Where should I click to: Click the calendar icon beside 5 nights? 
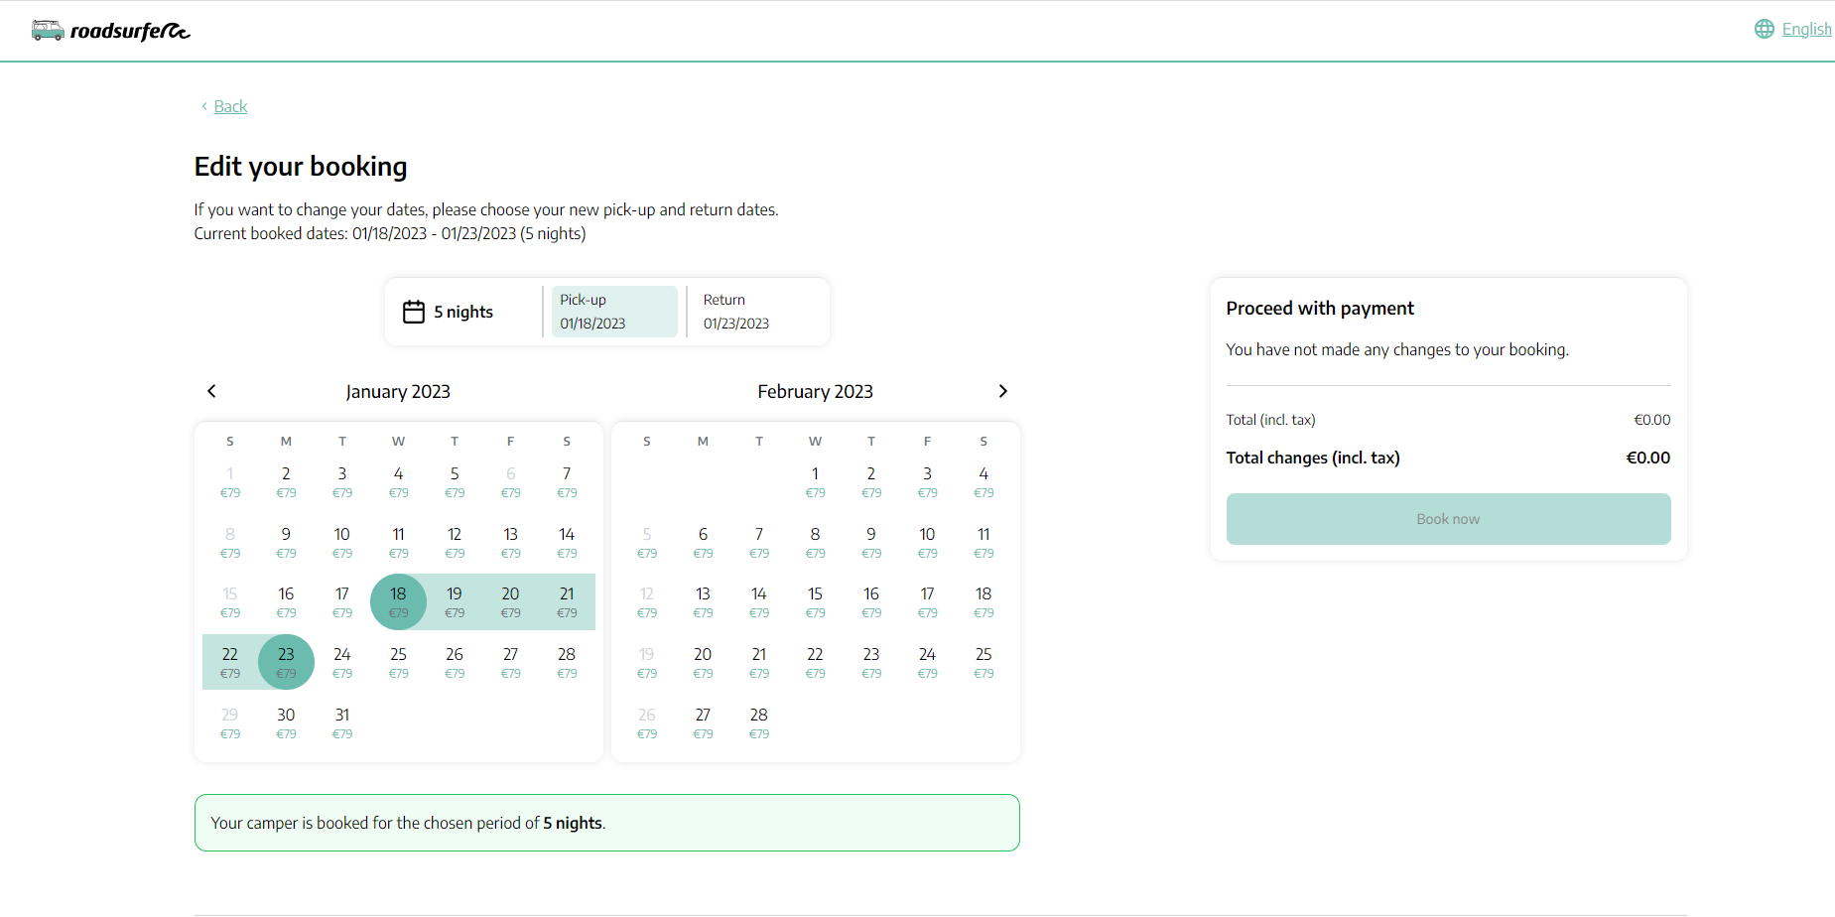pos(414,312)
